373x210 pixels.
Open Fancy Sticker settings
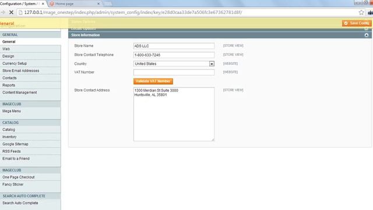click(x=30, y=184)
